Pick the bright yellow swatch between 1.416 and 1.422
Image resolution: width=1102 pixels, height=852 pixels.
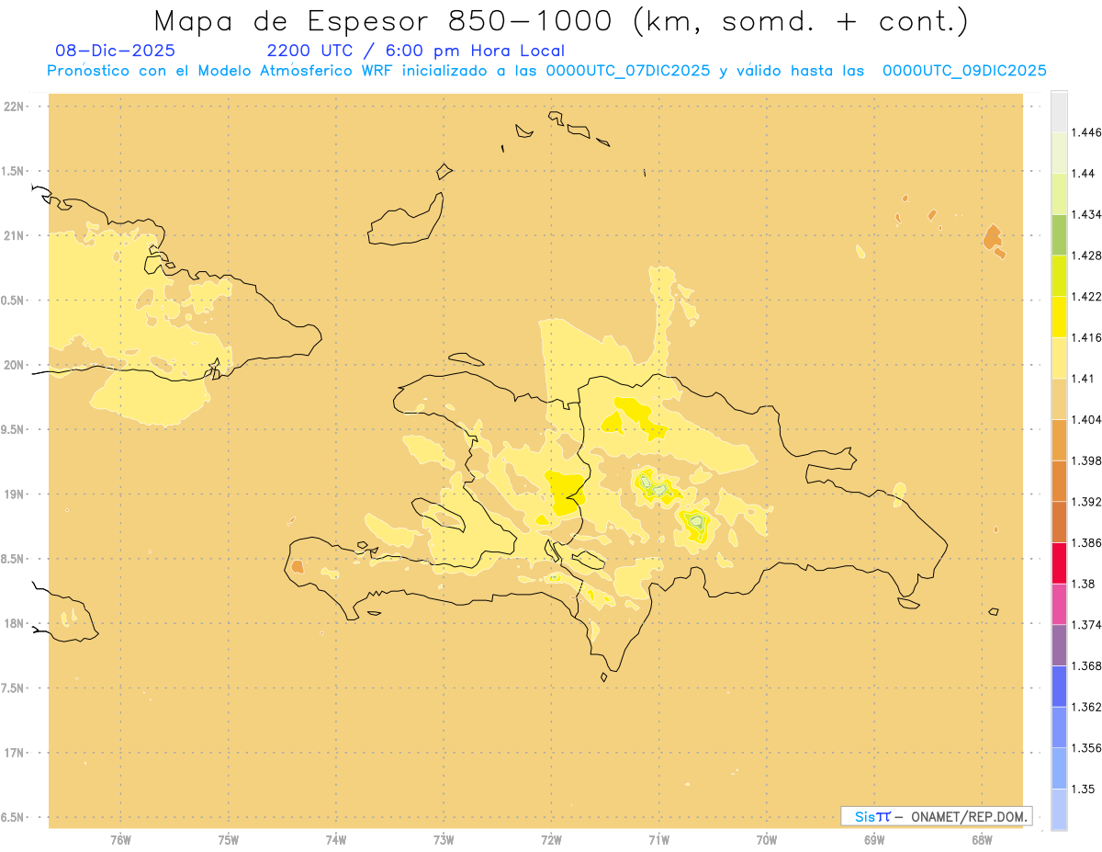(x=1059, y=317)
